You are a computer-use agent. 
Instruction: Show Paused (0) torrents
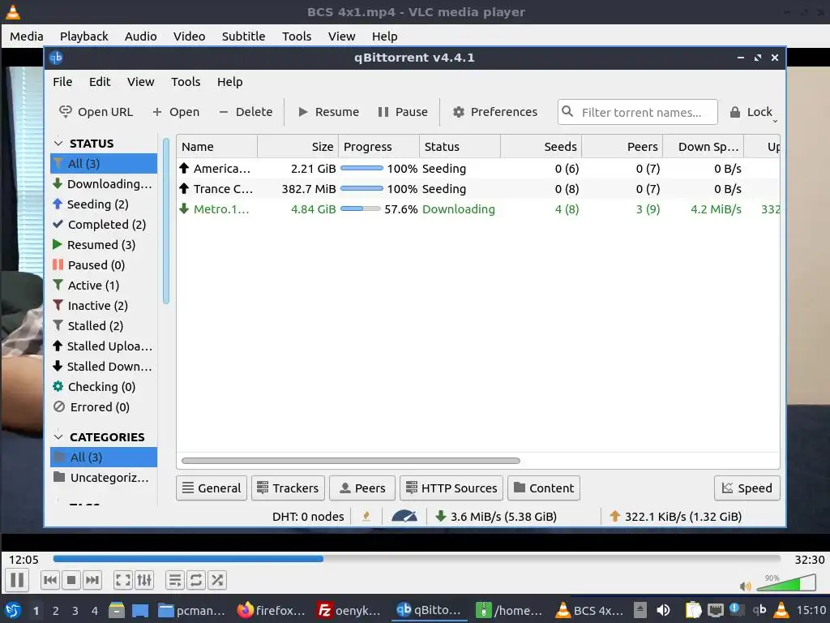coord(104,265)
